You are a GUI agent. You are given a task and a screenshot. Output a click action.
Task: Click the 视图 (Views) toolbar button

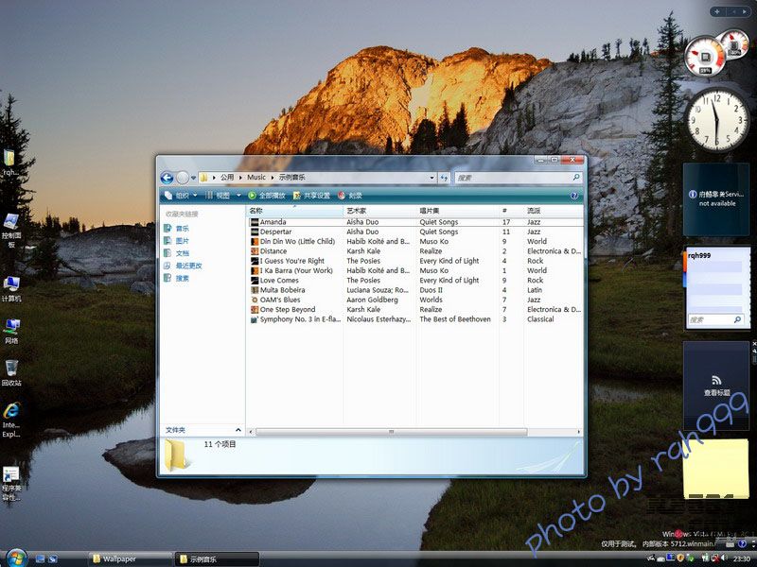(218, 196)
